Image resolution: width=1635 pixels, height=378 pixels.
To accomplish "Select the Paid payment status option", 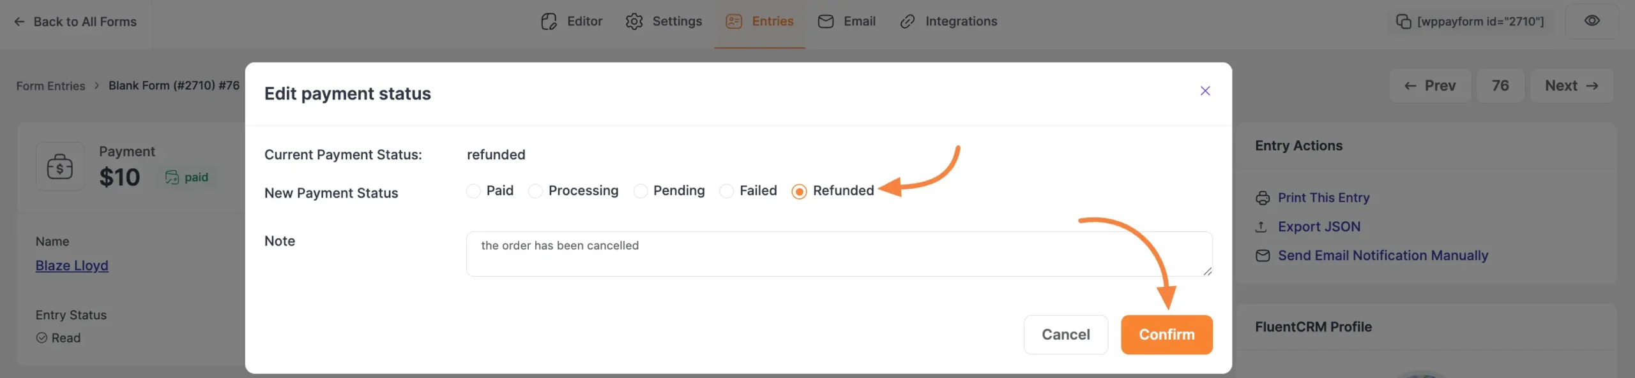I will (x=473, y=191).
